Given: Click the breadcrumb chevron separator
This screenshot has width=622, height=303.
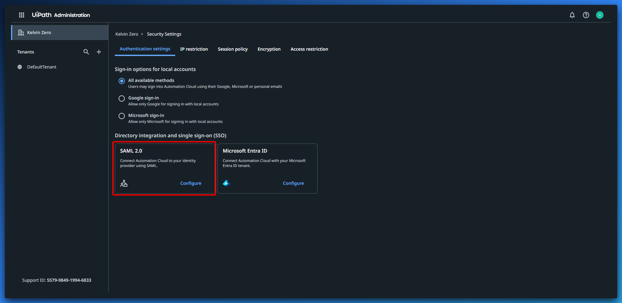Looking at the screenshot, I should 142,34.
